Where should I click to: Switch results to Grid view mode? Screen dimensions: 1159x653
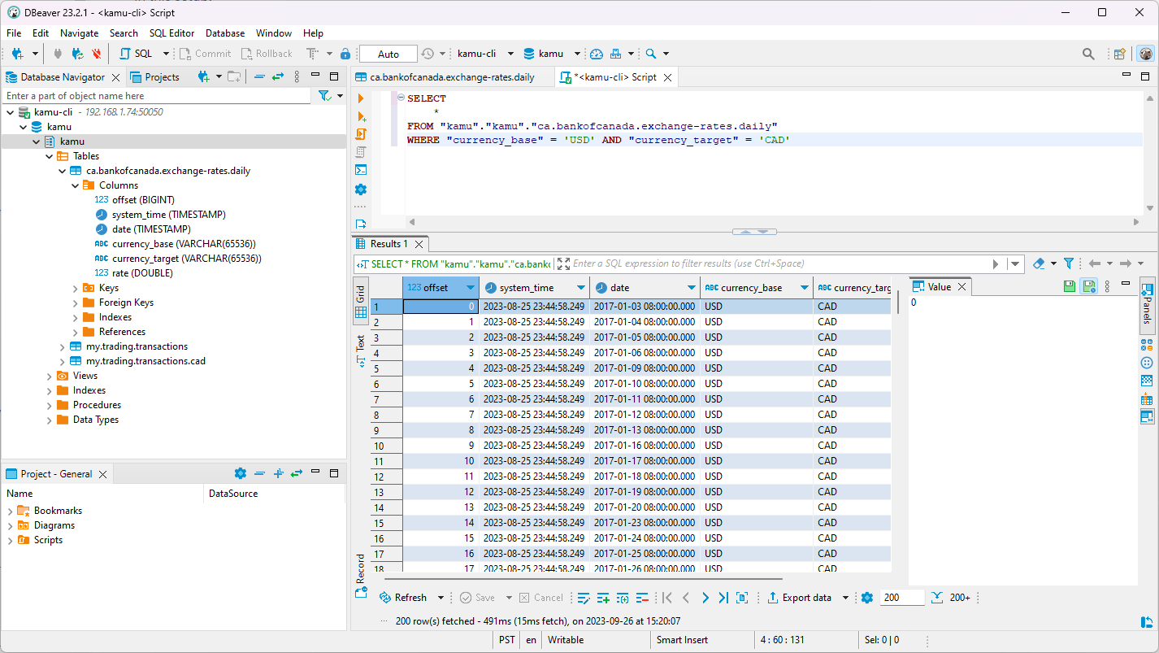pyautogui.click(x=360, y=303)
